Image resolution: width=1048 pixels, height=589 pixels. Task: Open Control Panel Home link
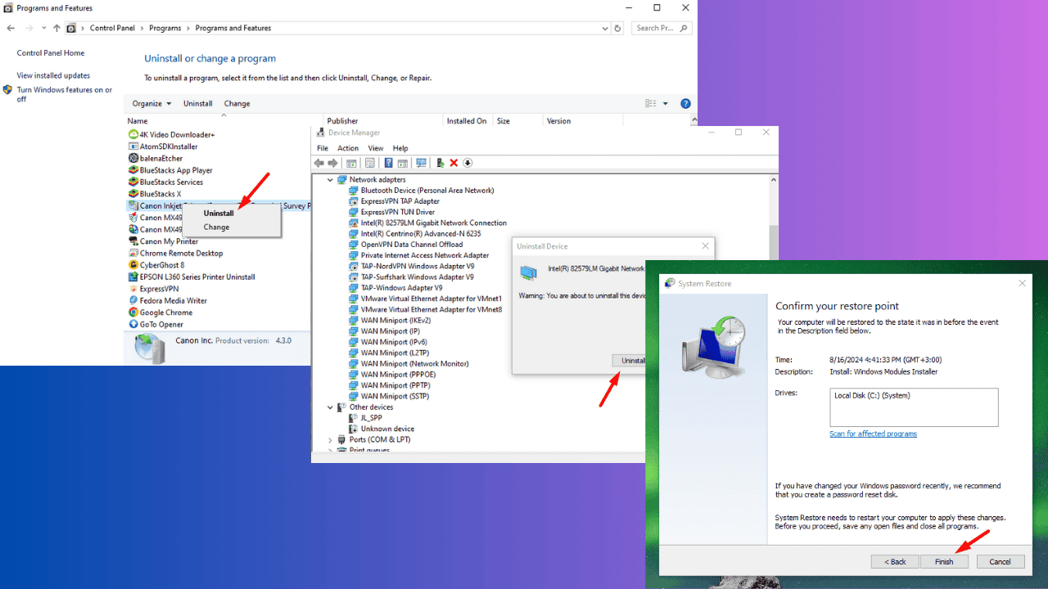coord(51,53)
